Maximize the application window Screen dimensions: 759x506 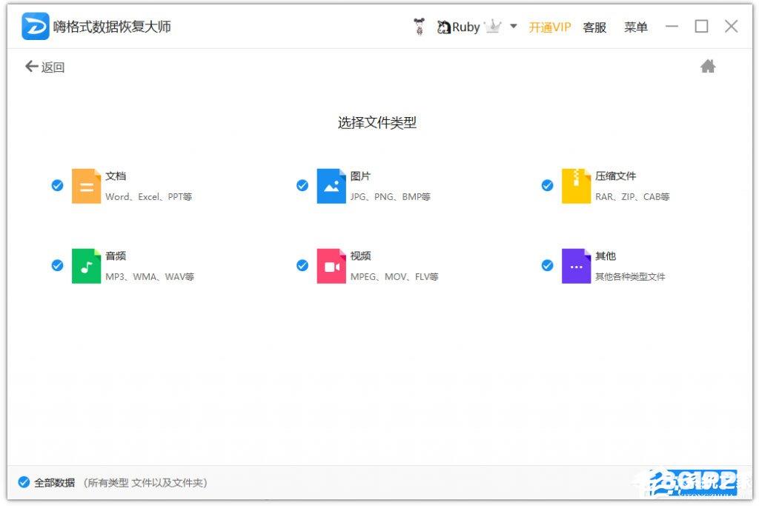701,26
